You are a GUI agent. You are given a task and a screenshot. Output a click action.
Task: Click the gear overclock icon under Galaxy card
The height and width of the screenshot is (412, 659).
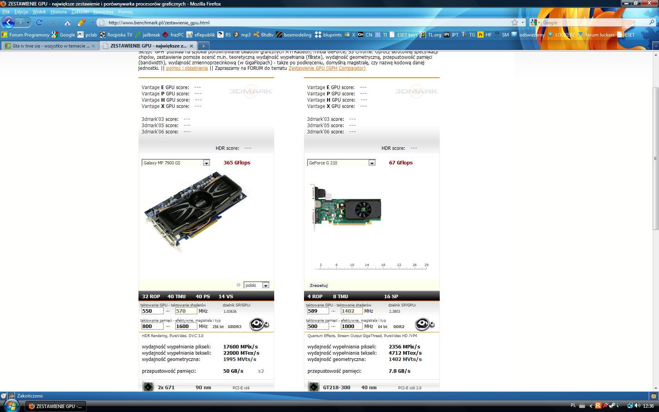pyautogui.click(x=259, y=324)
